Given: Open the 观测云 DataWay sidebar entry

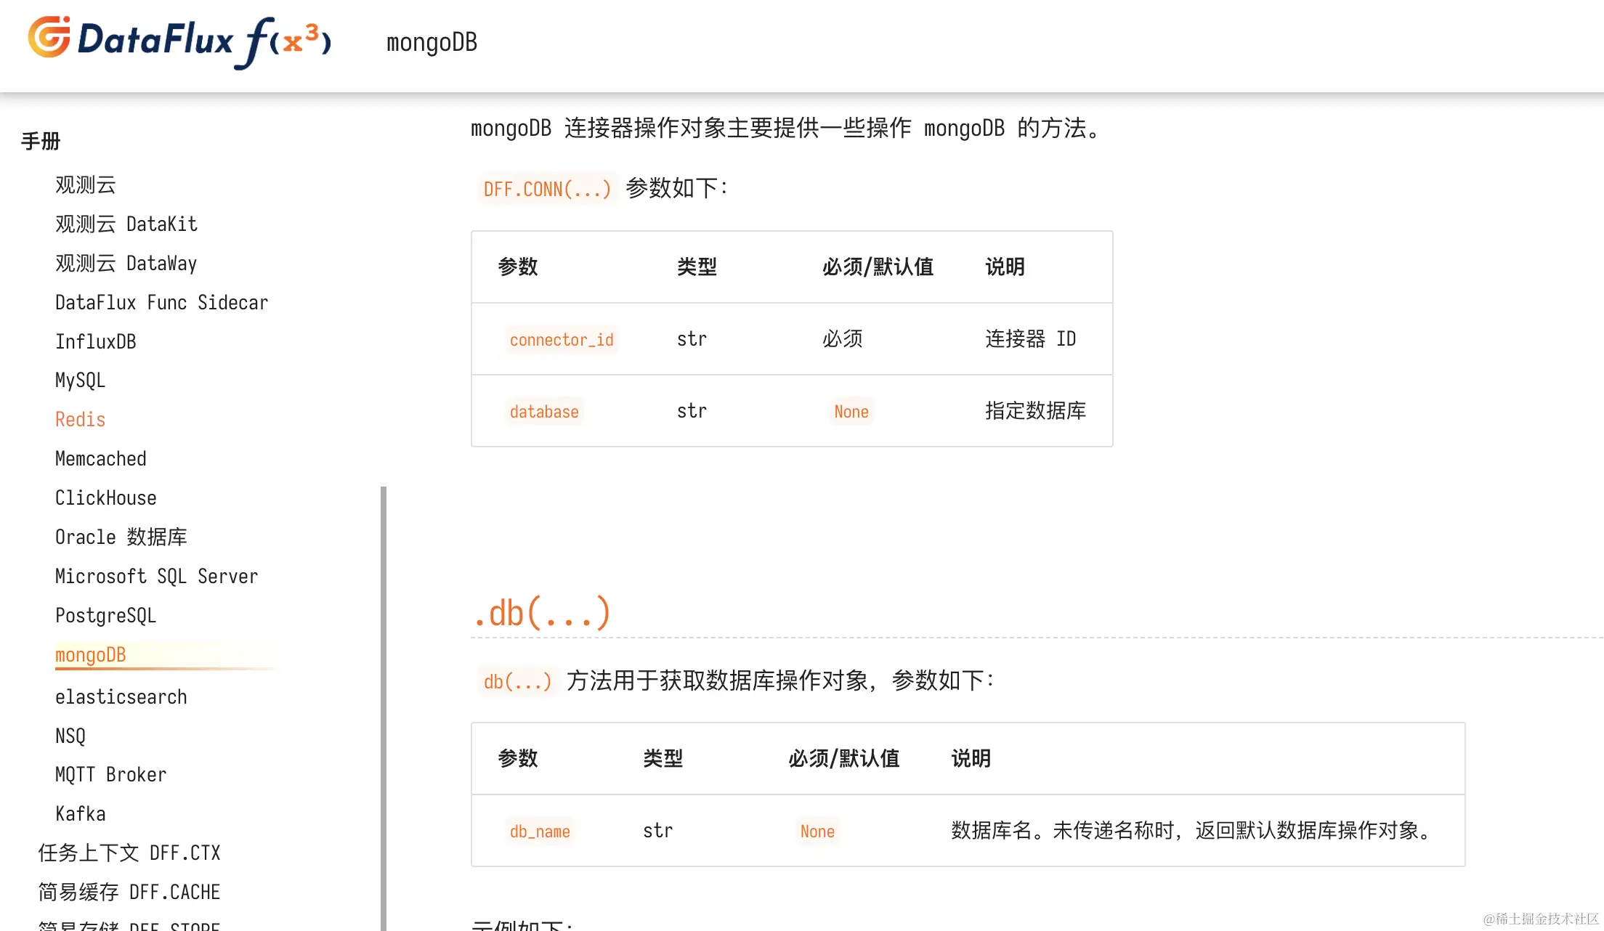Looking at the screenshot, I should coord(126,263).
